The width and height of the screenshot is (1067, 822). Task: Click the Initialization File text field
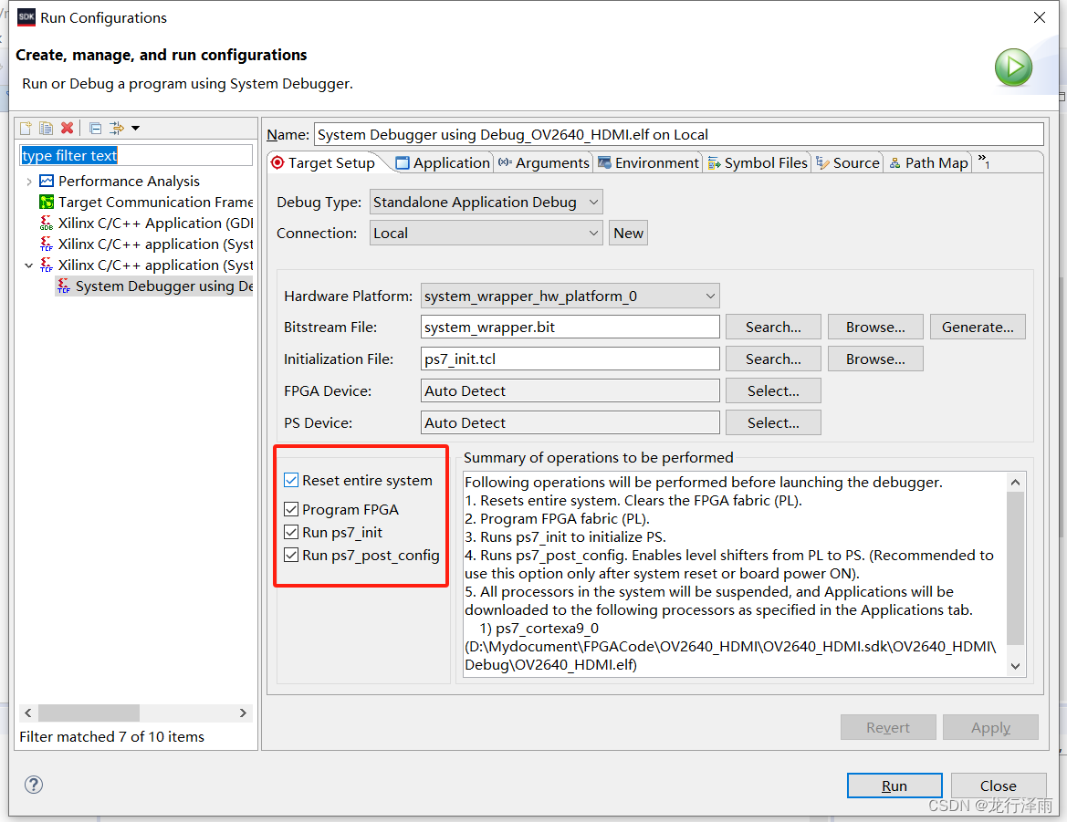(570, 359)
